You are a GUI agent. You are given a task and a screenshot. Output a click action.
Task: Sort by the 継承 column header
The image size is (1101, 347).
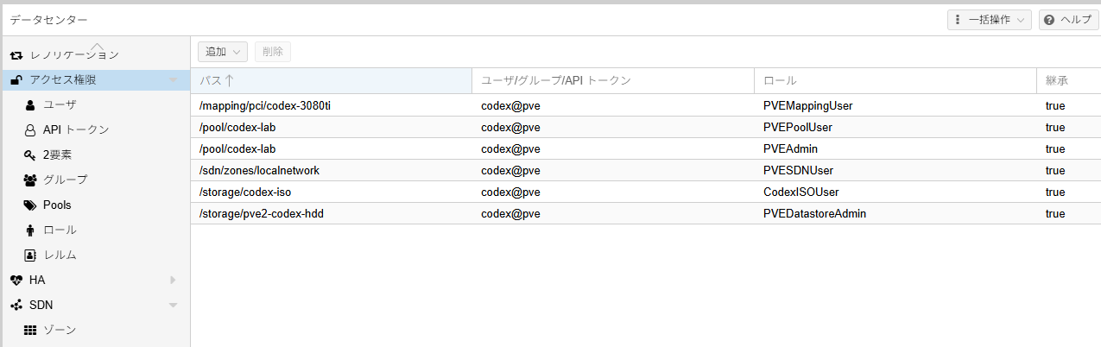tap(1069, 80)
